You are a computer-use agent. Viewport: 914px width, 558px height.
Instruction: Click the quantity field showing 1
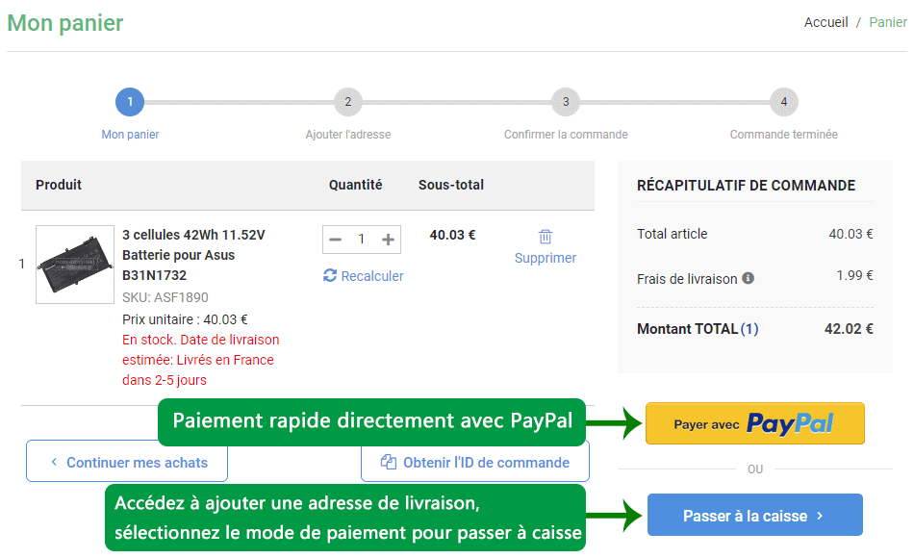click(362, 240)
